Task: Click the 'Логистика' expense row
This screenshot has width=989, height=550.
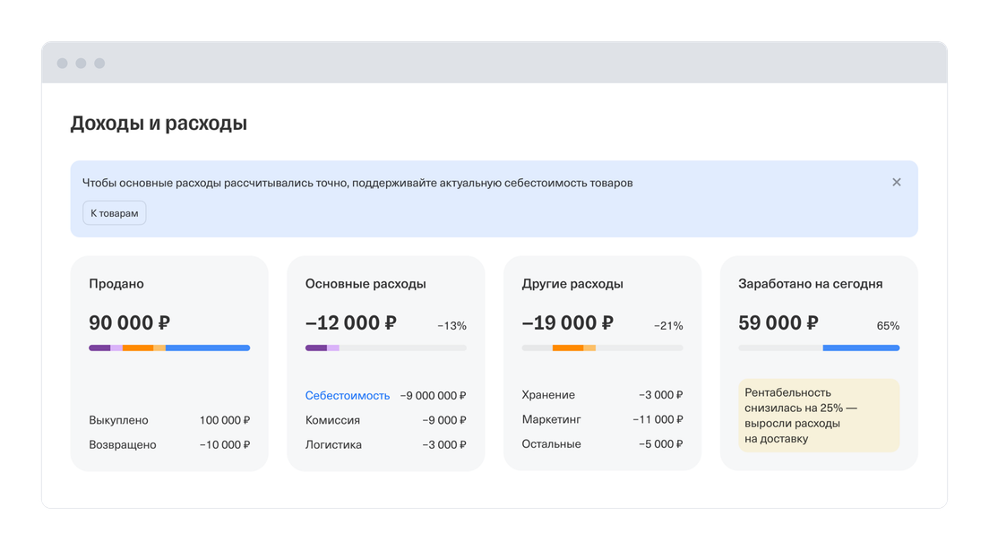Action: pyautogui.click(x=385, y=444)
